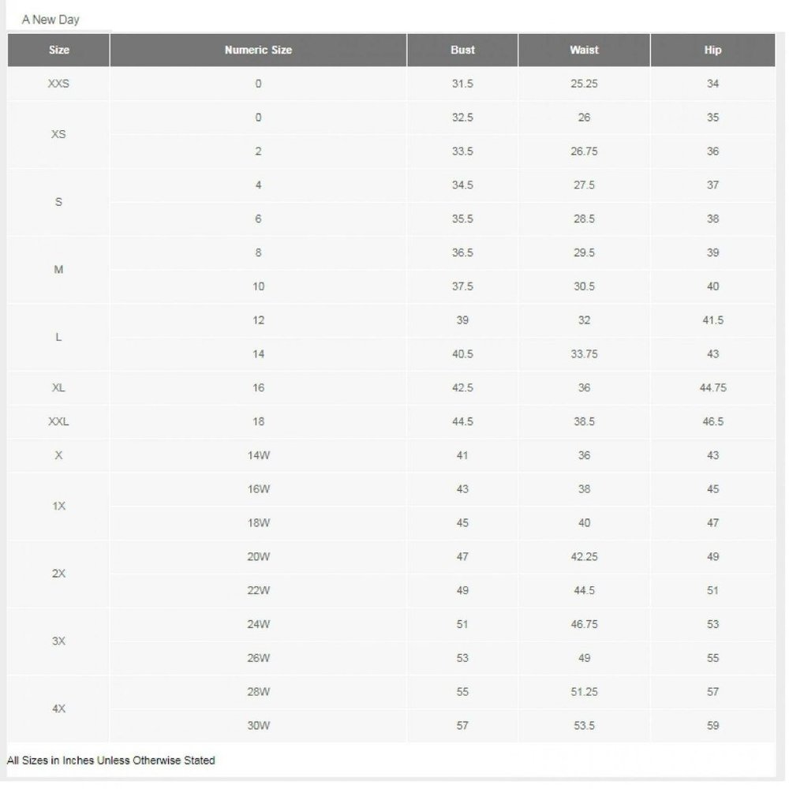Click the 44.75 hip value
This screenshot has width=789, height=789.
(713, 388)
